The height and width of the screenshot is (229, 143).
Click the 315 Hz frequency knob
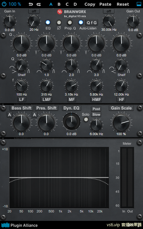[47, 86]
